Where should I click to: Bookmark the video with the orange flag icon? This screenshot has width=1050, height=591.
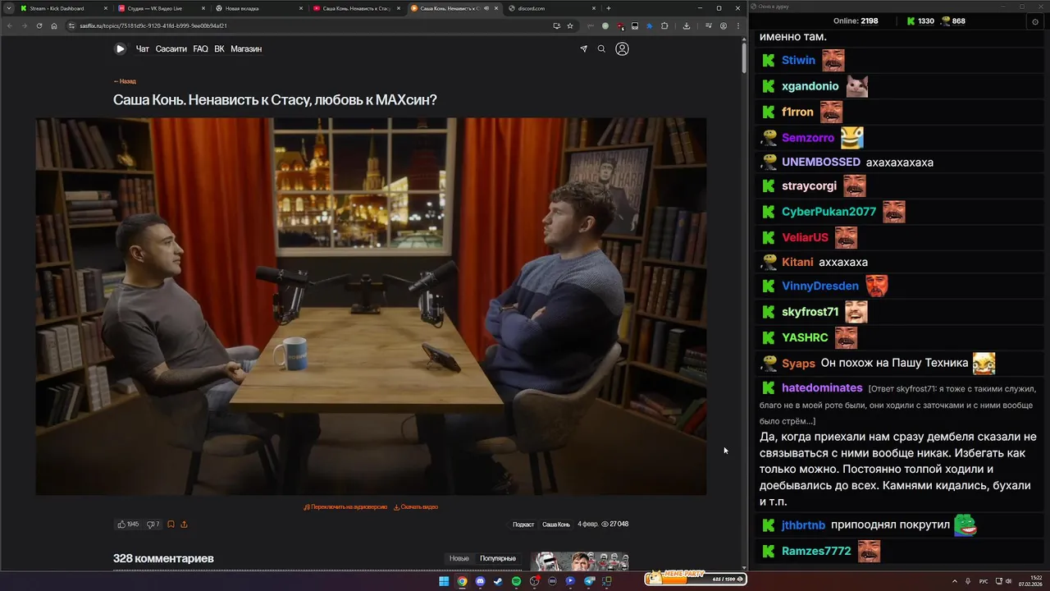(x=171, y=524)
